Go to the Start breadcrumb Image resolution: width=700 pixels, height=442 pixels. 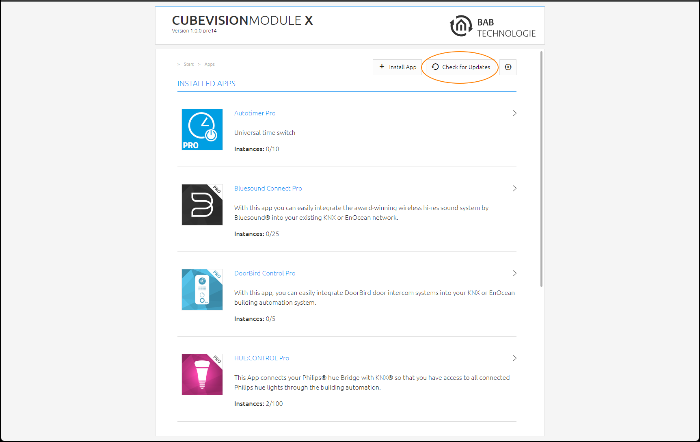click(189, 64)
